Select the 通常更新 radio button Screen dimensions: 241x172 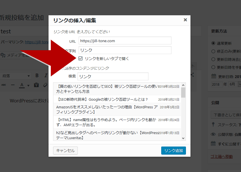pyautogui.click(x=213, y=43)
